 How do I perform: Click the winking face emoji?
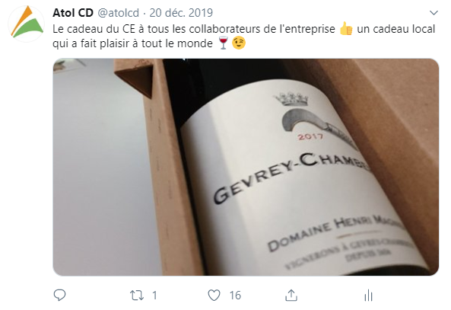click(239, 43)
